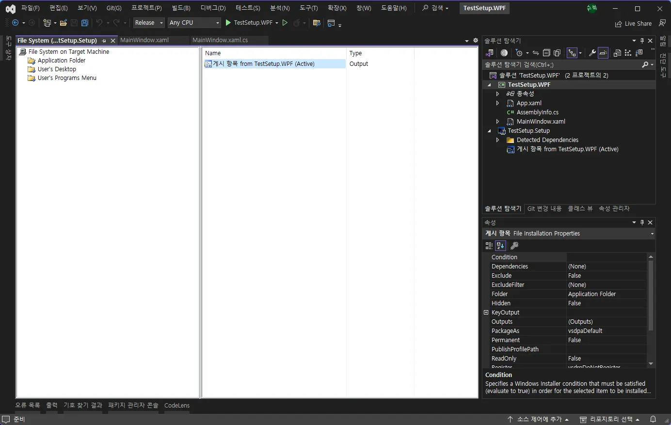The width and height of the screenshot is (671, 425).
Task: Collapse the TestSetup.Setup project node
Action: pos(489,131)
